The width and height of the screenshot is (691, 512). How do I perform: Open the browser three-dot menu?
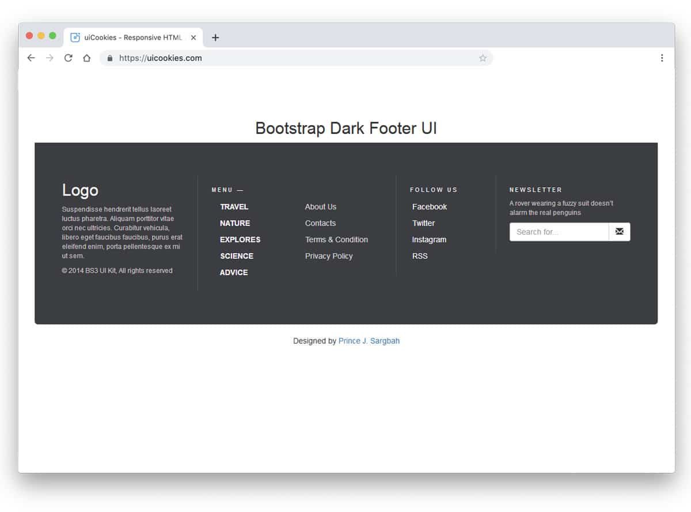(662, 58)
